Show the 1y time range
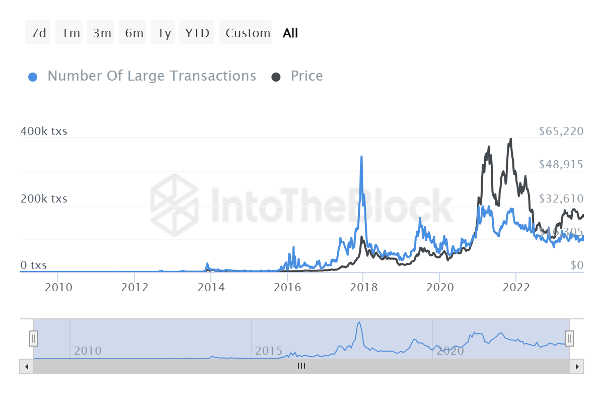 [164, 33]
